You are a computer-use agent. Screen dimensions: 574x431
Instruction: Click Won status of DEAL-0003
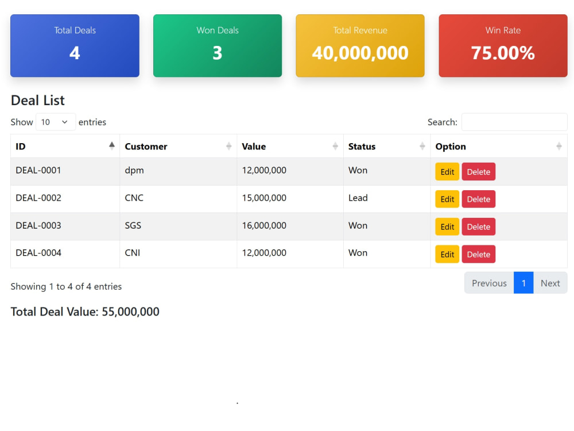coord(358,225)
